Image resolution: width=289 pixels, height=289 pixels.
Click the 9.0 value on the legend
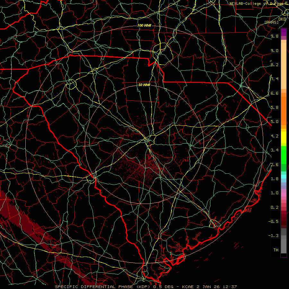pyautogui.click(x=275, y=51)
